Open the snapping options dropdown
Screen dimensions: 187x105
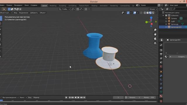(x=82, y=9)
